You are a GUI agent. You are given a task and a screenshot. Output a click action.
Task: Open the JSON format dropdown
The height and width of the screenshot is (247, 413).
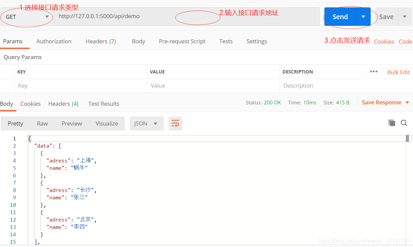146,123
